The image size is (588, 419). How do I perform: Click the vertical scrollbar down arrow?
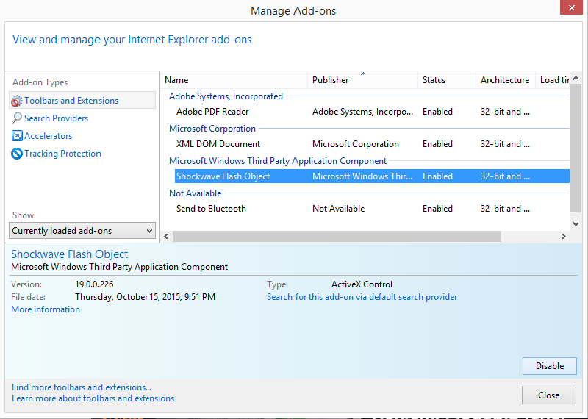(576, 223)
